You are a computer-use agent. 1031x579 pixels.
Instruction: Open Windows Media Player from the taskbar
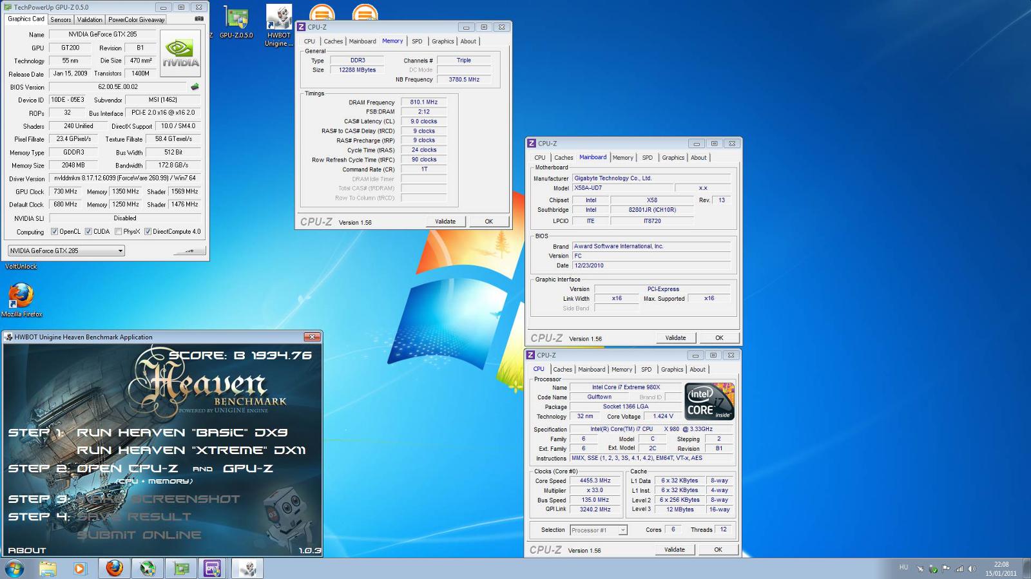coord(79,568)
